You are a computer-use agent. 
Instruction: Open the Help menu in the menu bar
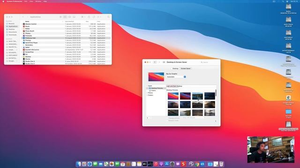point(45,1)
